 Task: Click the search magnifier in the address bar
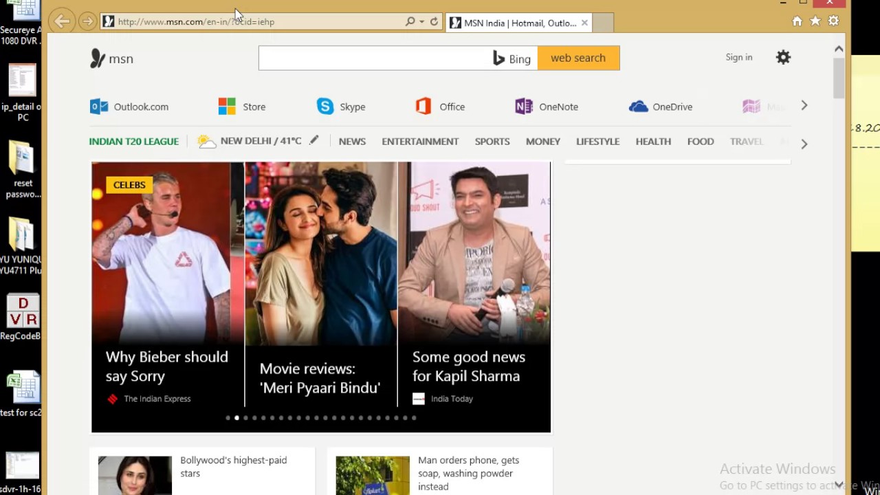(x=410, y=21)
